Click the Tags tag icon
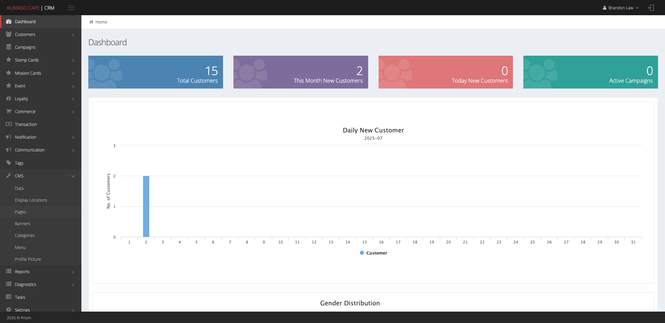 [9, 163]
